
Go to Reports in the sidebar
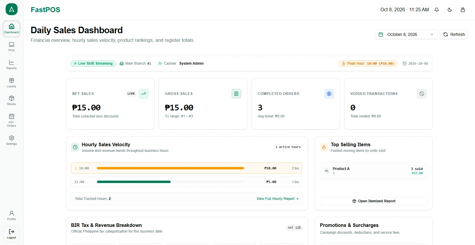(12, 65)
